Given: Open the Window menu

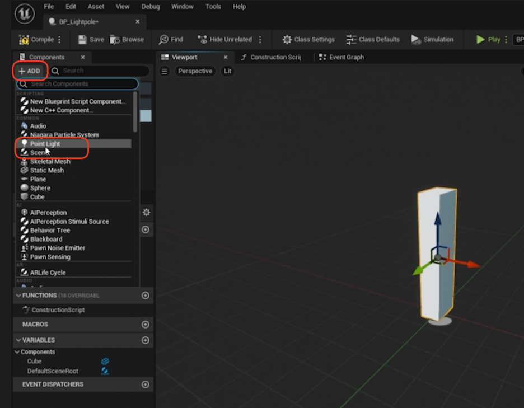Looking at the screenshot, I should click(x=183, y=6).
